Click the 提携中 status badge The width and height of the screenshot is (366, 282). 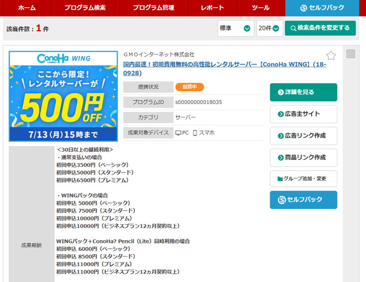189,87
